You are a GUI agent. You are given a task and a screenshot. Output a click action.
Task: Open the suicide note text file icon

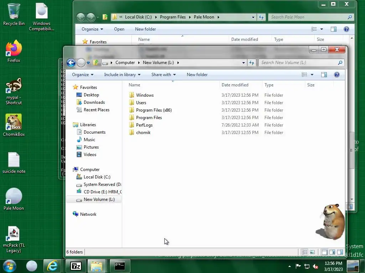point(14,163)
